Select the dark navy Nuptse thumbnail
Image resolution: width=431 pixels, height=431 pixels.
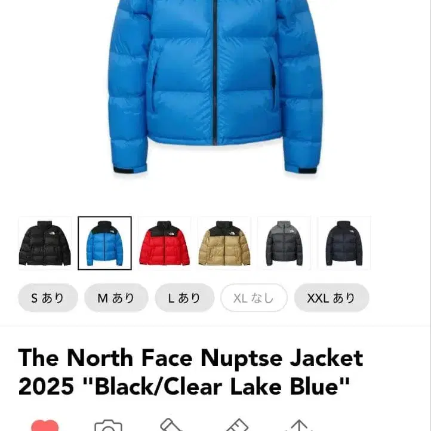[x=344, y=244]
